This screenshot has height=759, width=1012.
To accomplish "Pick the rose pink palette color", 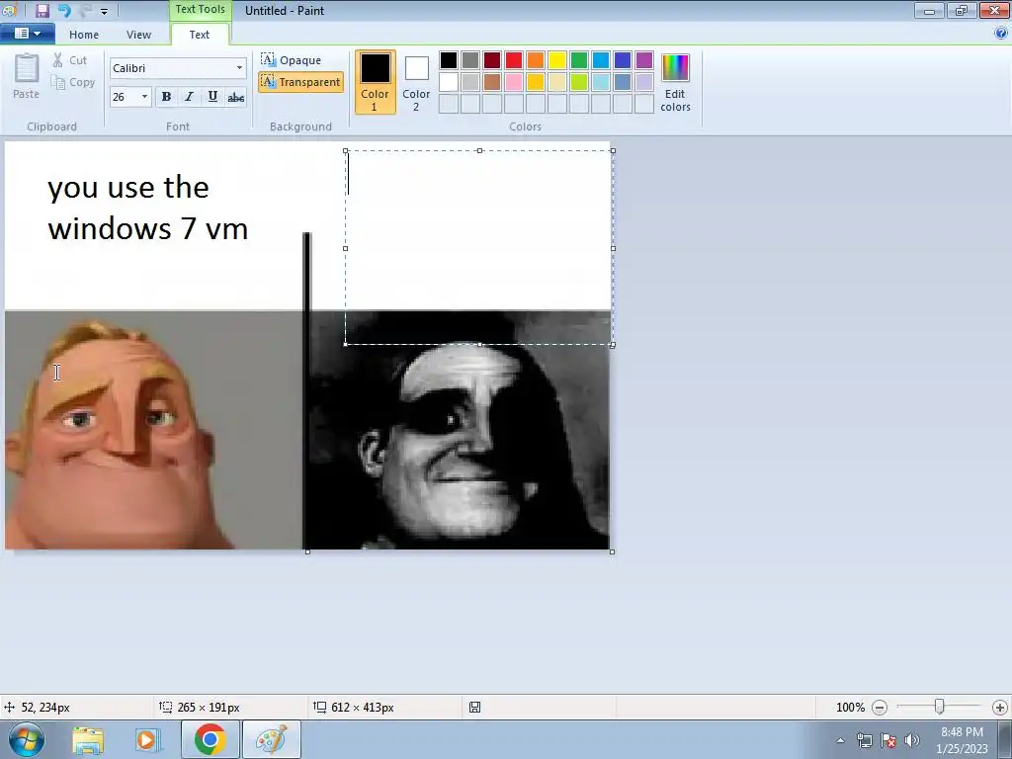I will (x=514, y=82).
